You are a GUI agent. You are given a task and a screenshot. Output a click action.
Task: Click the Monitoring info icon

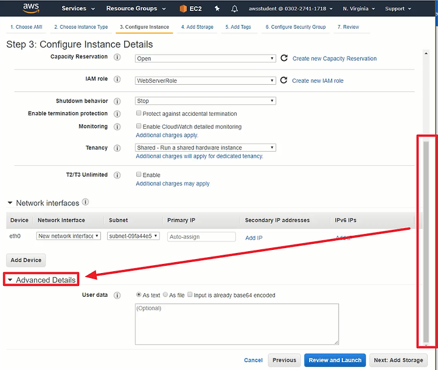(x=117, y=127)
